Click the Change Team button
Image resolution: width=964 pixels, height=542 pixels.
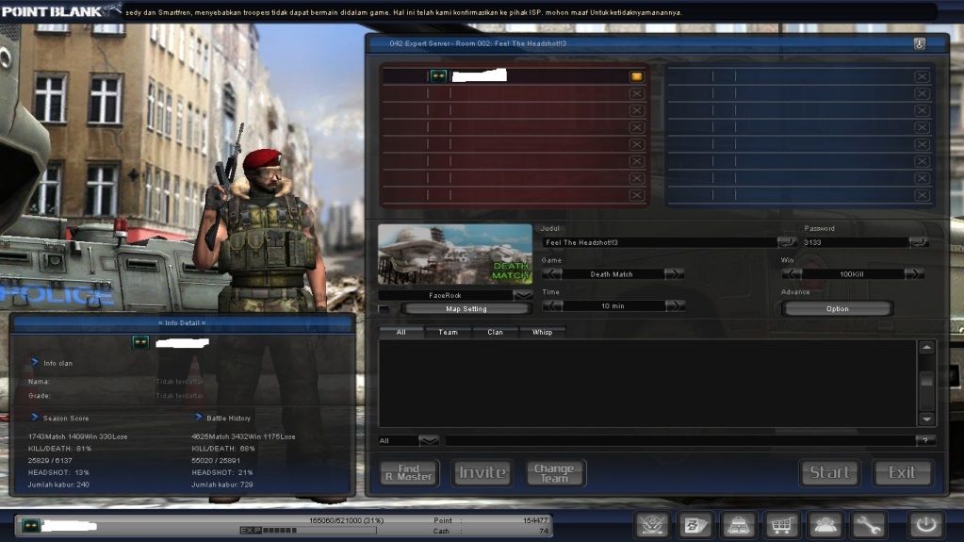pos(554,472)
